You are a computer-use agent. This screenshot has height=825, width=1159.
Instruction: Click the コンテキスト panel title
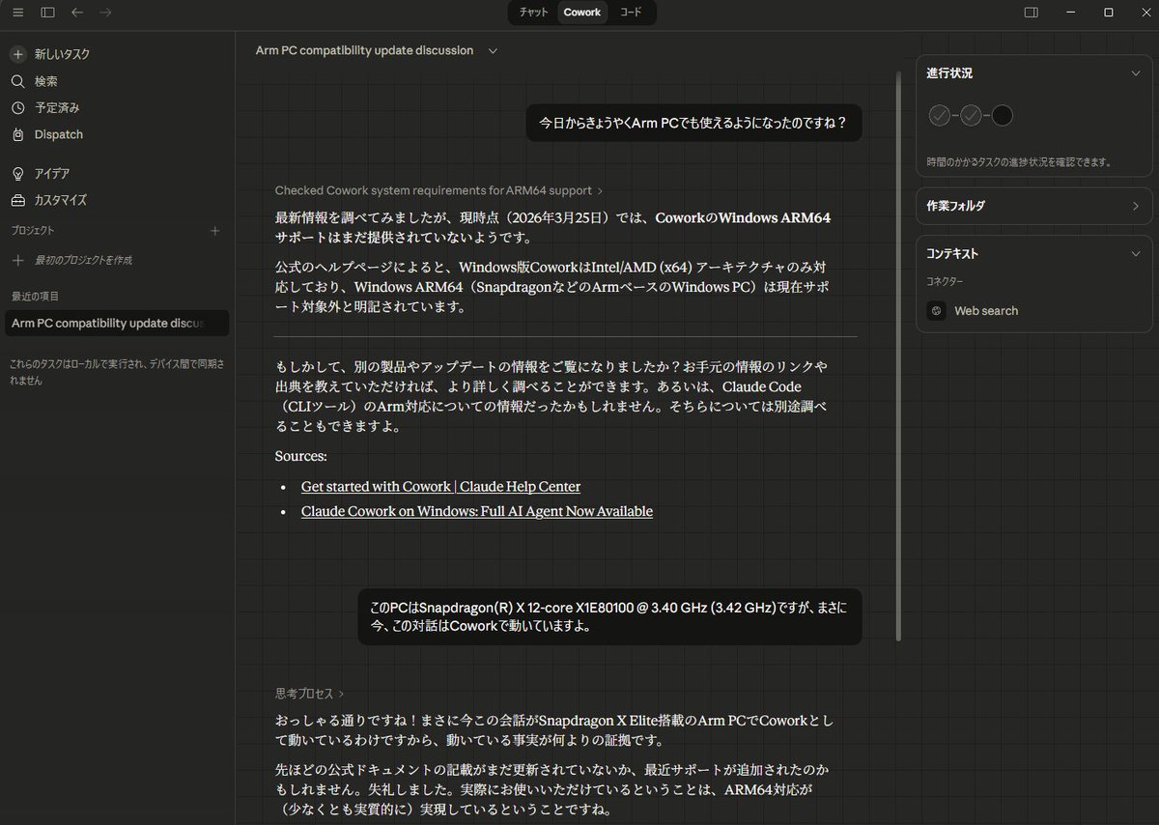point(952,254)
